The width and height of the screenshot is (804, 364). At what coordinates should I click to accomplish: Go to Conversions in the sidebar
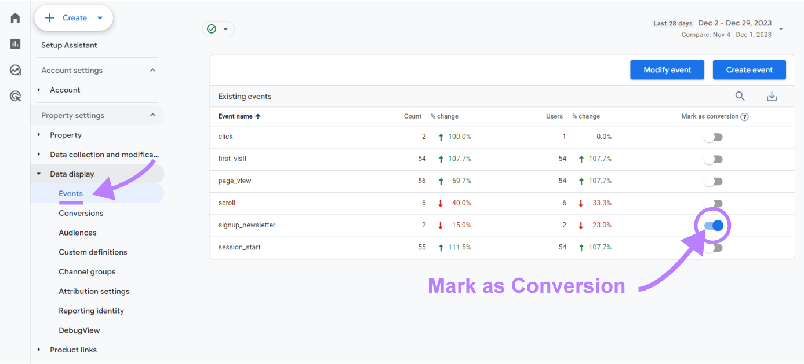click(x=81, y=213)
